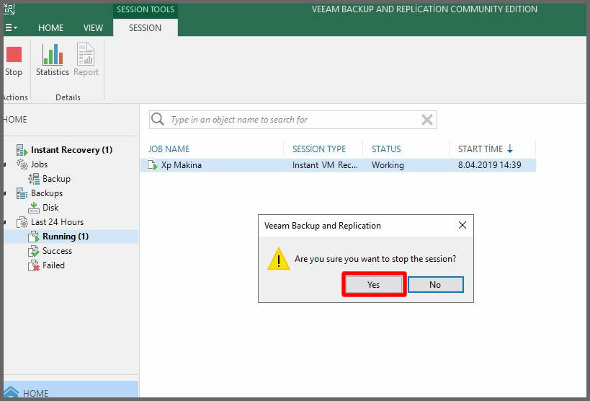Select the Backups tree node
This screenshot has width=590, height=401.
pos(47,193)
